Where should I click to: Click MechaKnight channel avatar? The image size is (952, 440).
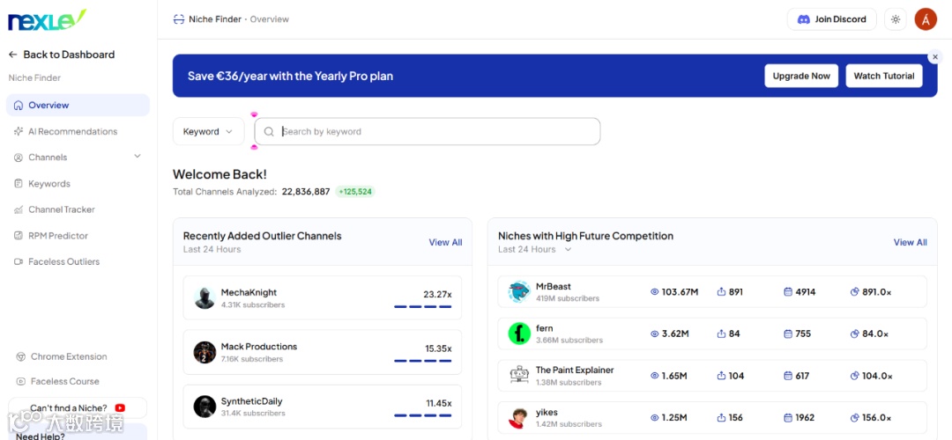(205, 298)
